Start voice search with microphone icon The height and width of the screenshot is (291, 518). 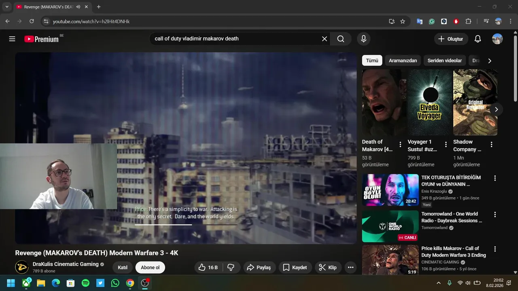(363, 39)
